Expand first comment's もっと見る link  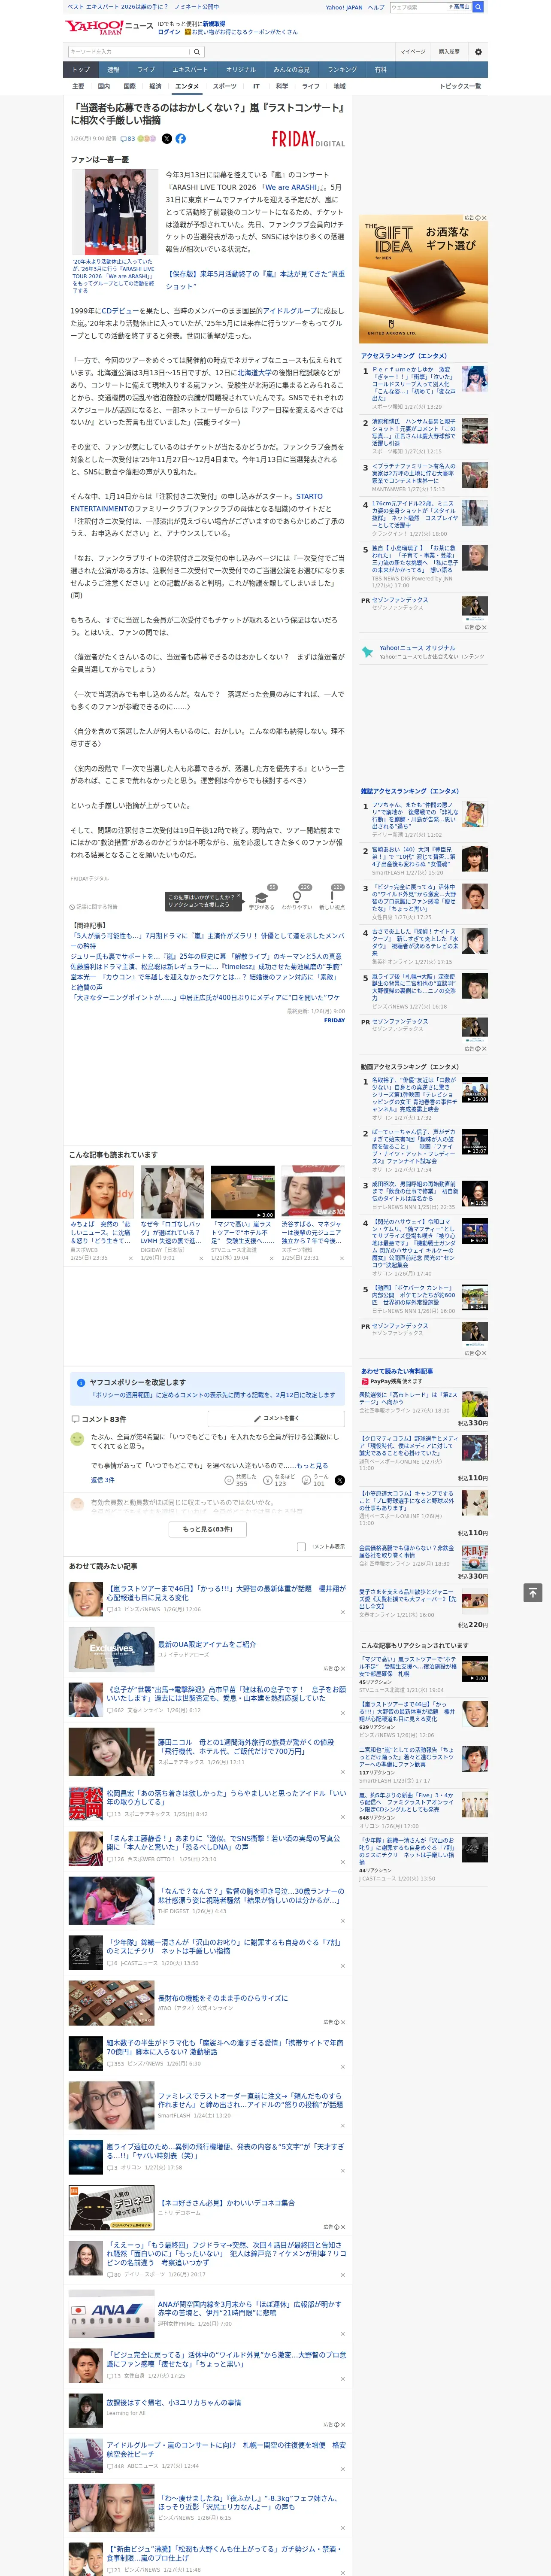tap(311, 1466)
